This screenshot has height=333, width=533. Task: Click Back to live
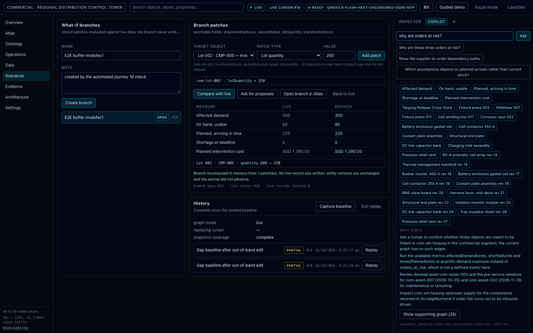point(344,94)
